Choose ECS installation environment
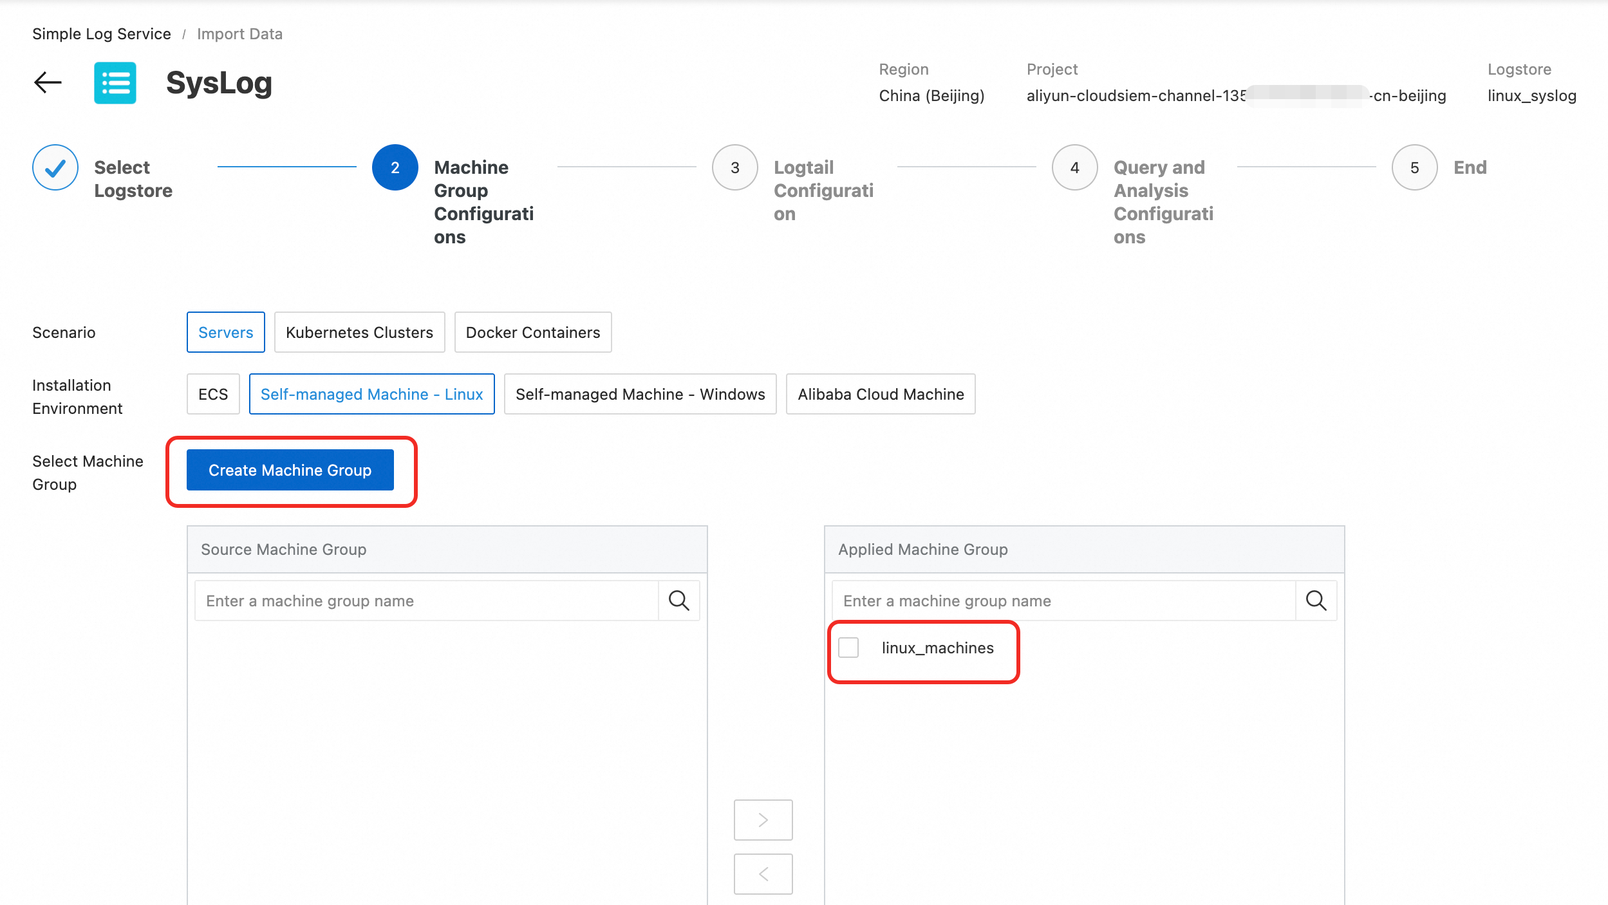This screenshot has width=1608, height=905. (x=213, y=394)
